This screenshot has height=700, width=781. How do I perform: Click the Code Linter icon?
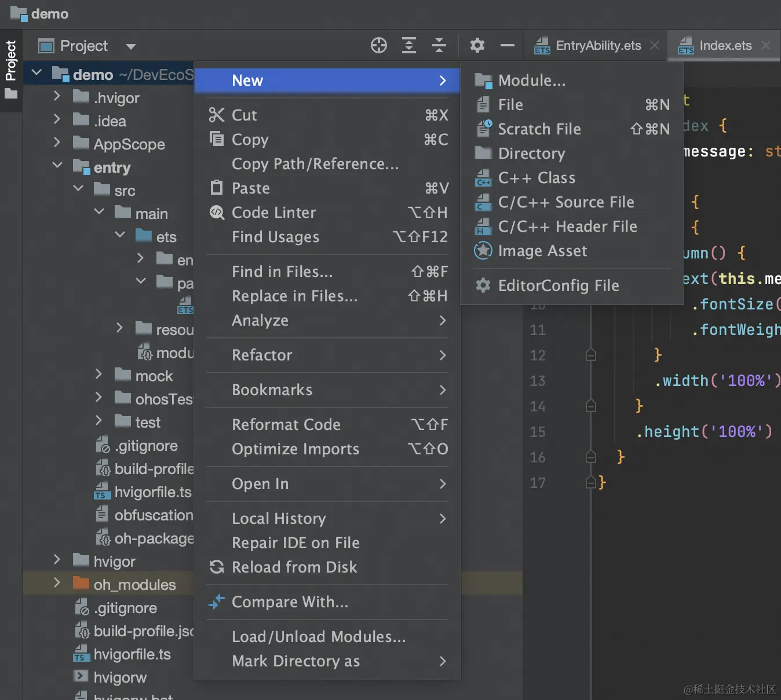(217, 212)
